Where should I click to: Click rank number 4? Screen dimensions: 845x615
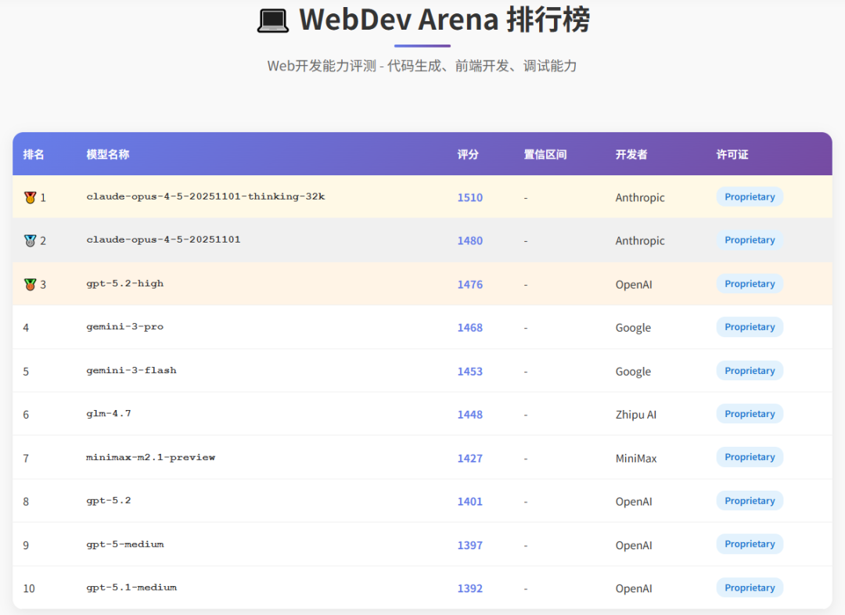pyautogui.click(x=26, y=328)
